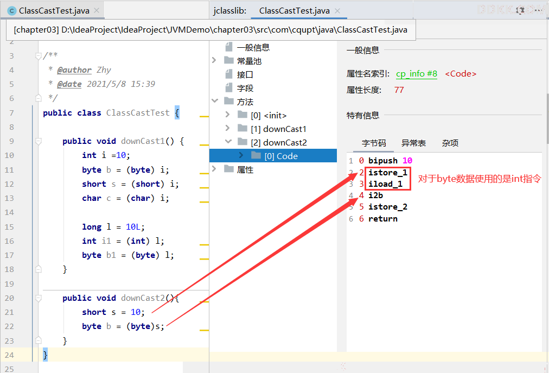
Task: Expand the [1] downCast1 method node
Action: [228, 128]
